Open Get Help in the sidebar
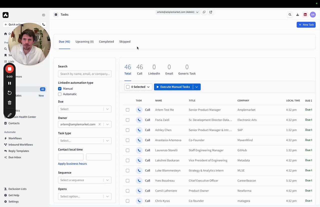 14,195
